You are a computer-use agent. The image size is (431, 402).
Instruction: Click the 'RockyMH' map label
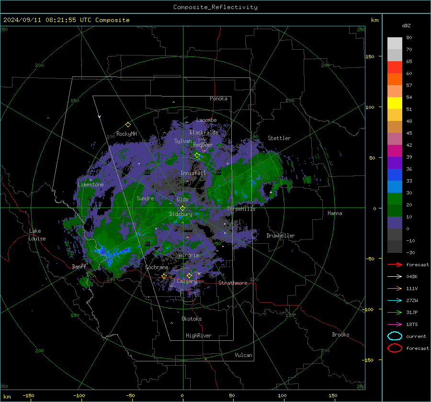126,134
